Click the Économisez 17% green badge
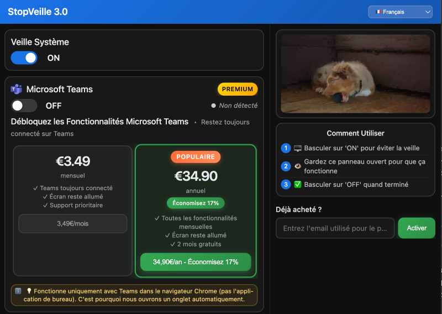This screenshot has height=314, width=442. (196, 203)
